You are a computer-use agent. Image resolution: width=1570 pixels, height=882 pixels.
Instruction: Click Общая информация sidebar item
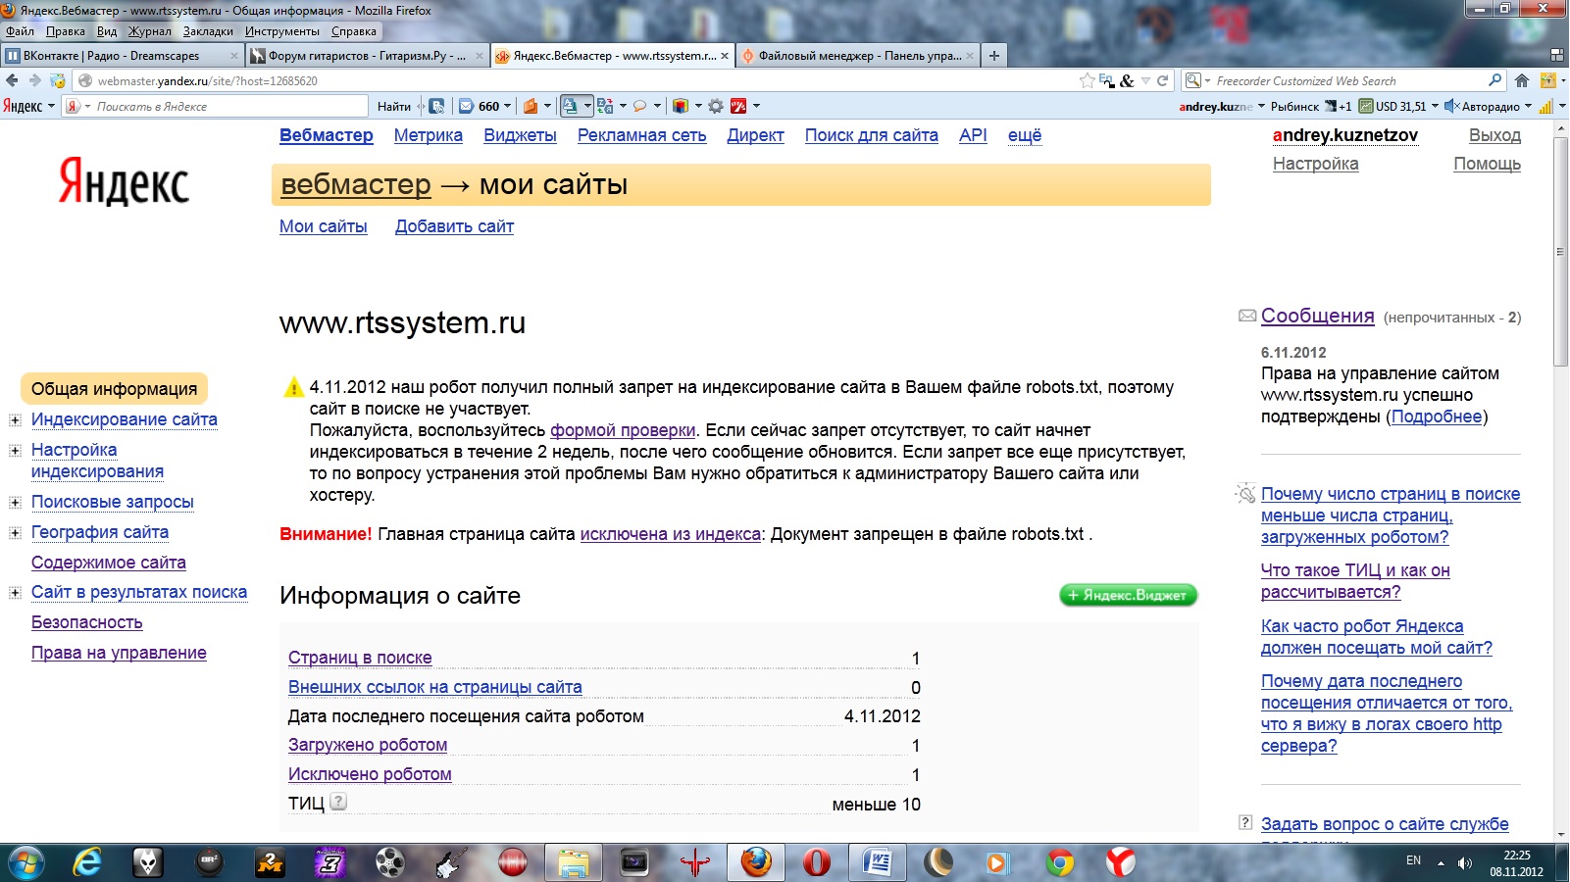114,389
